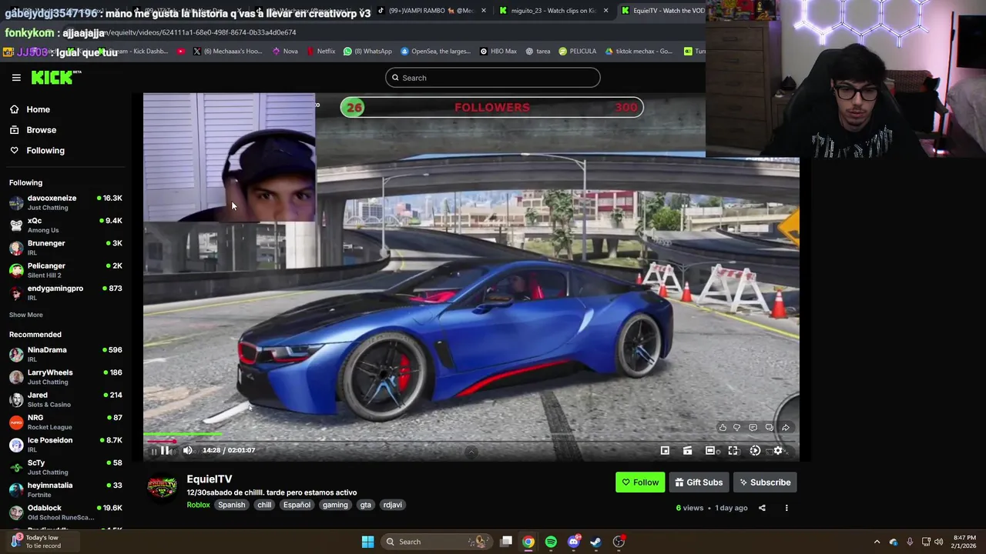The image size is (986, 554).
Task: Dislike the video with thumbs down
Action: point(736,427)
